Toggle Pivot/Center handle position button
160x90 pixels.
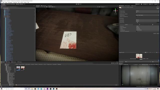point(17,4)
